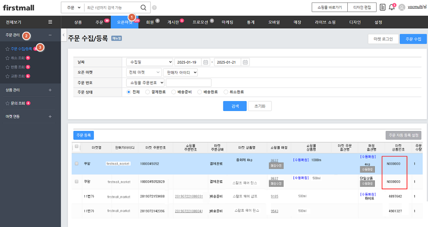Open the 수집일 date type dropdown
Viewport: 428px width, 227px height.
tap(149, 62)
